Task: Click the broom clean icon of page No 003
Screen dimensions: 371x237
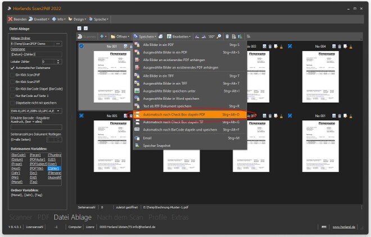Action: 281,47
